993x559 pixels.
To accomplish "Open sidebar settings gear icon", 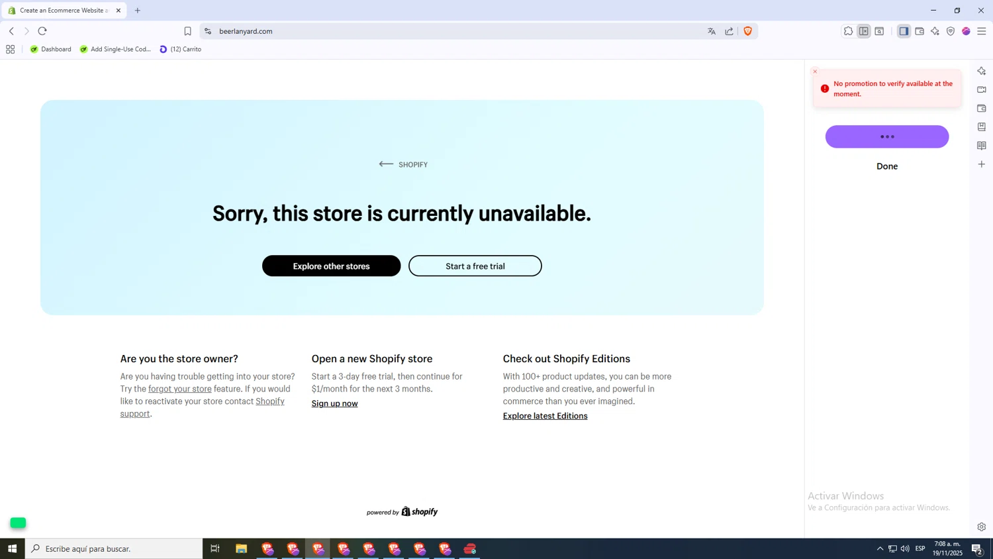I will point(982,527).
